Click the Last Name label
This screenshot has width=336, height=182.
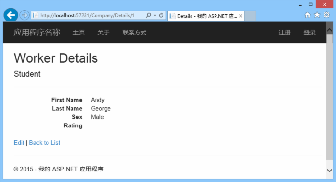[x=67, y=108]
